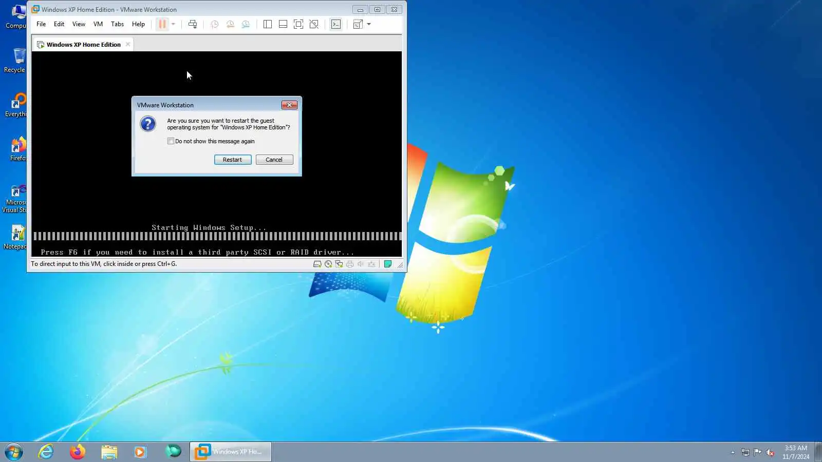Launch Internet Explorer from the taskbar
This screenshot has height=462, width=822.
pyautogui.click(x=46, y=452)
